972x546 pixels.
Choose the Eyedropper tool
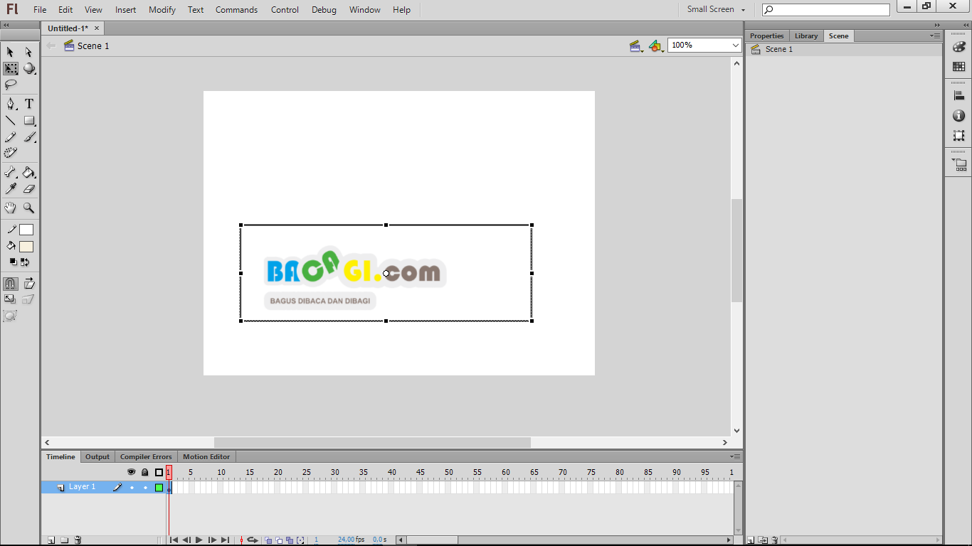tap(10, 188)
